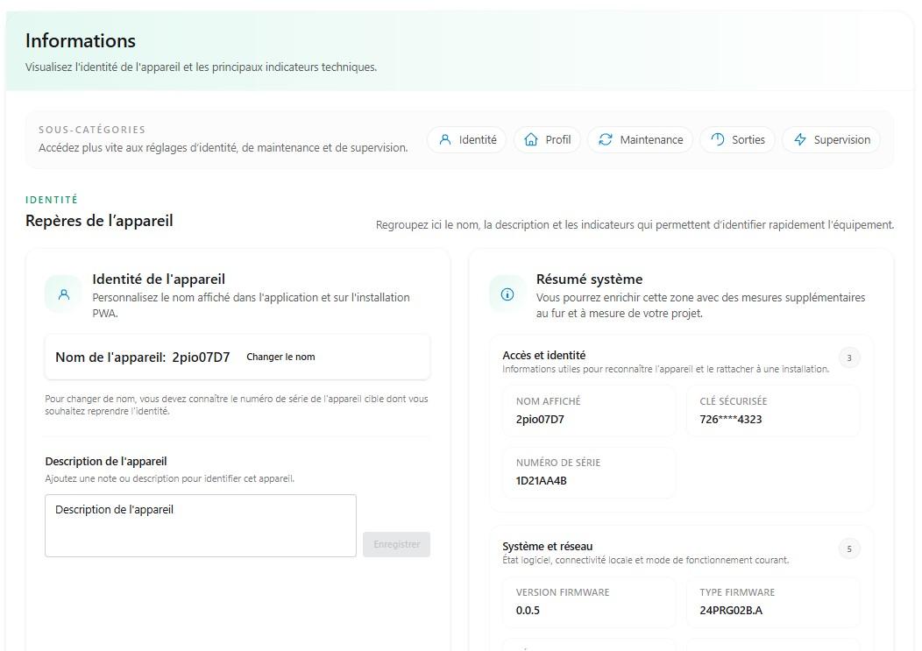Click Changer le nom button

click(280, 357)
